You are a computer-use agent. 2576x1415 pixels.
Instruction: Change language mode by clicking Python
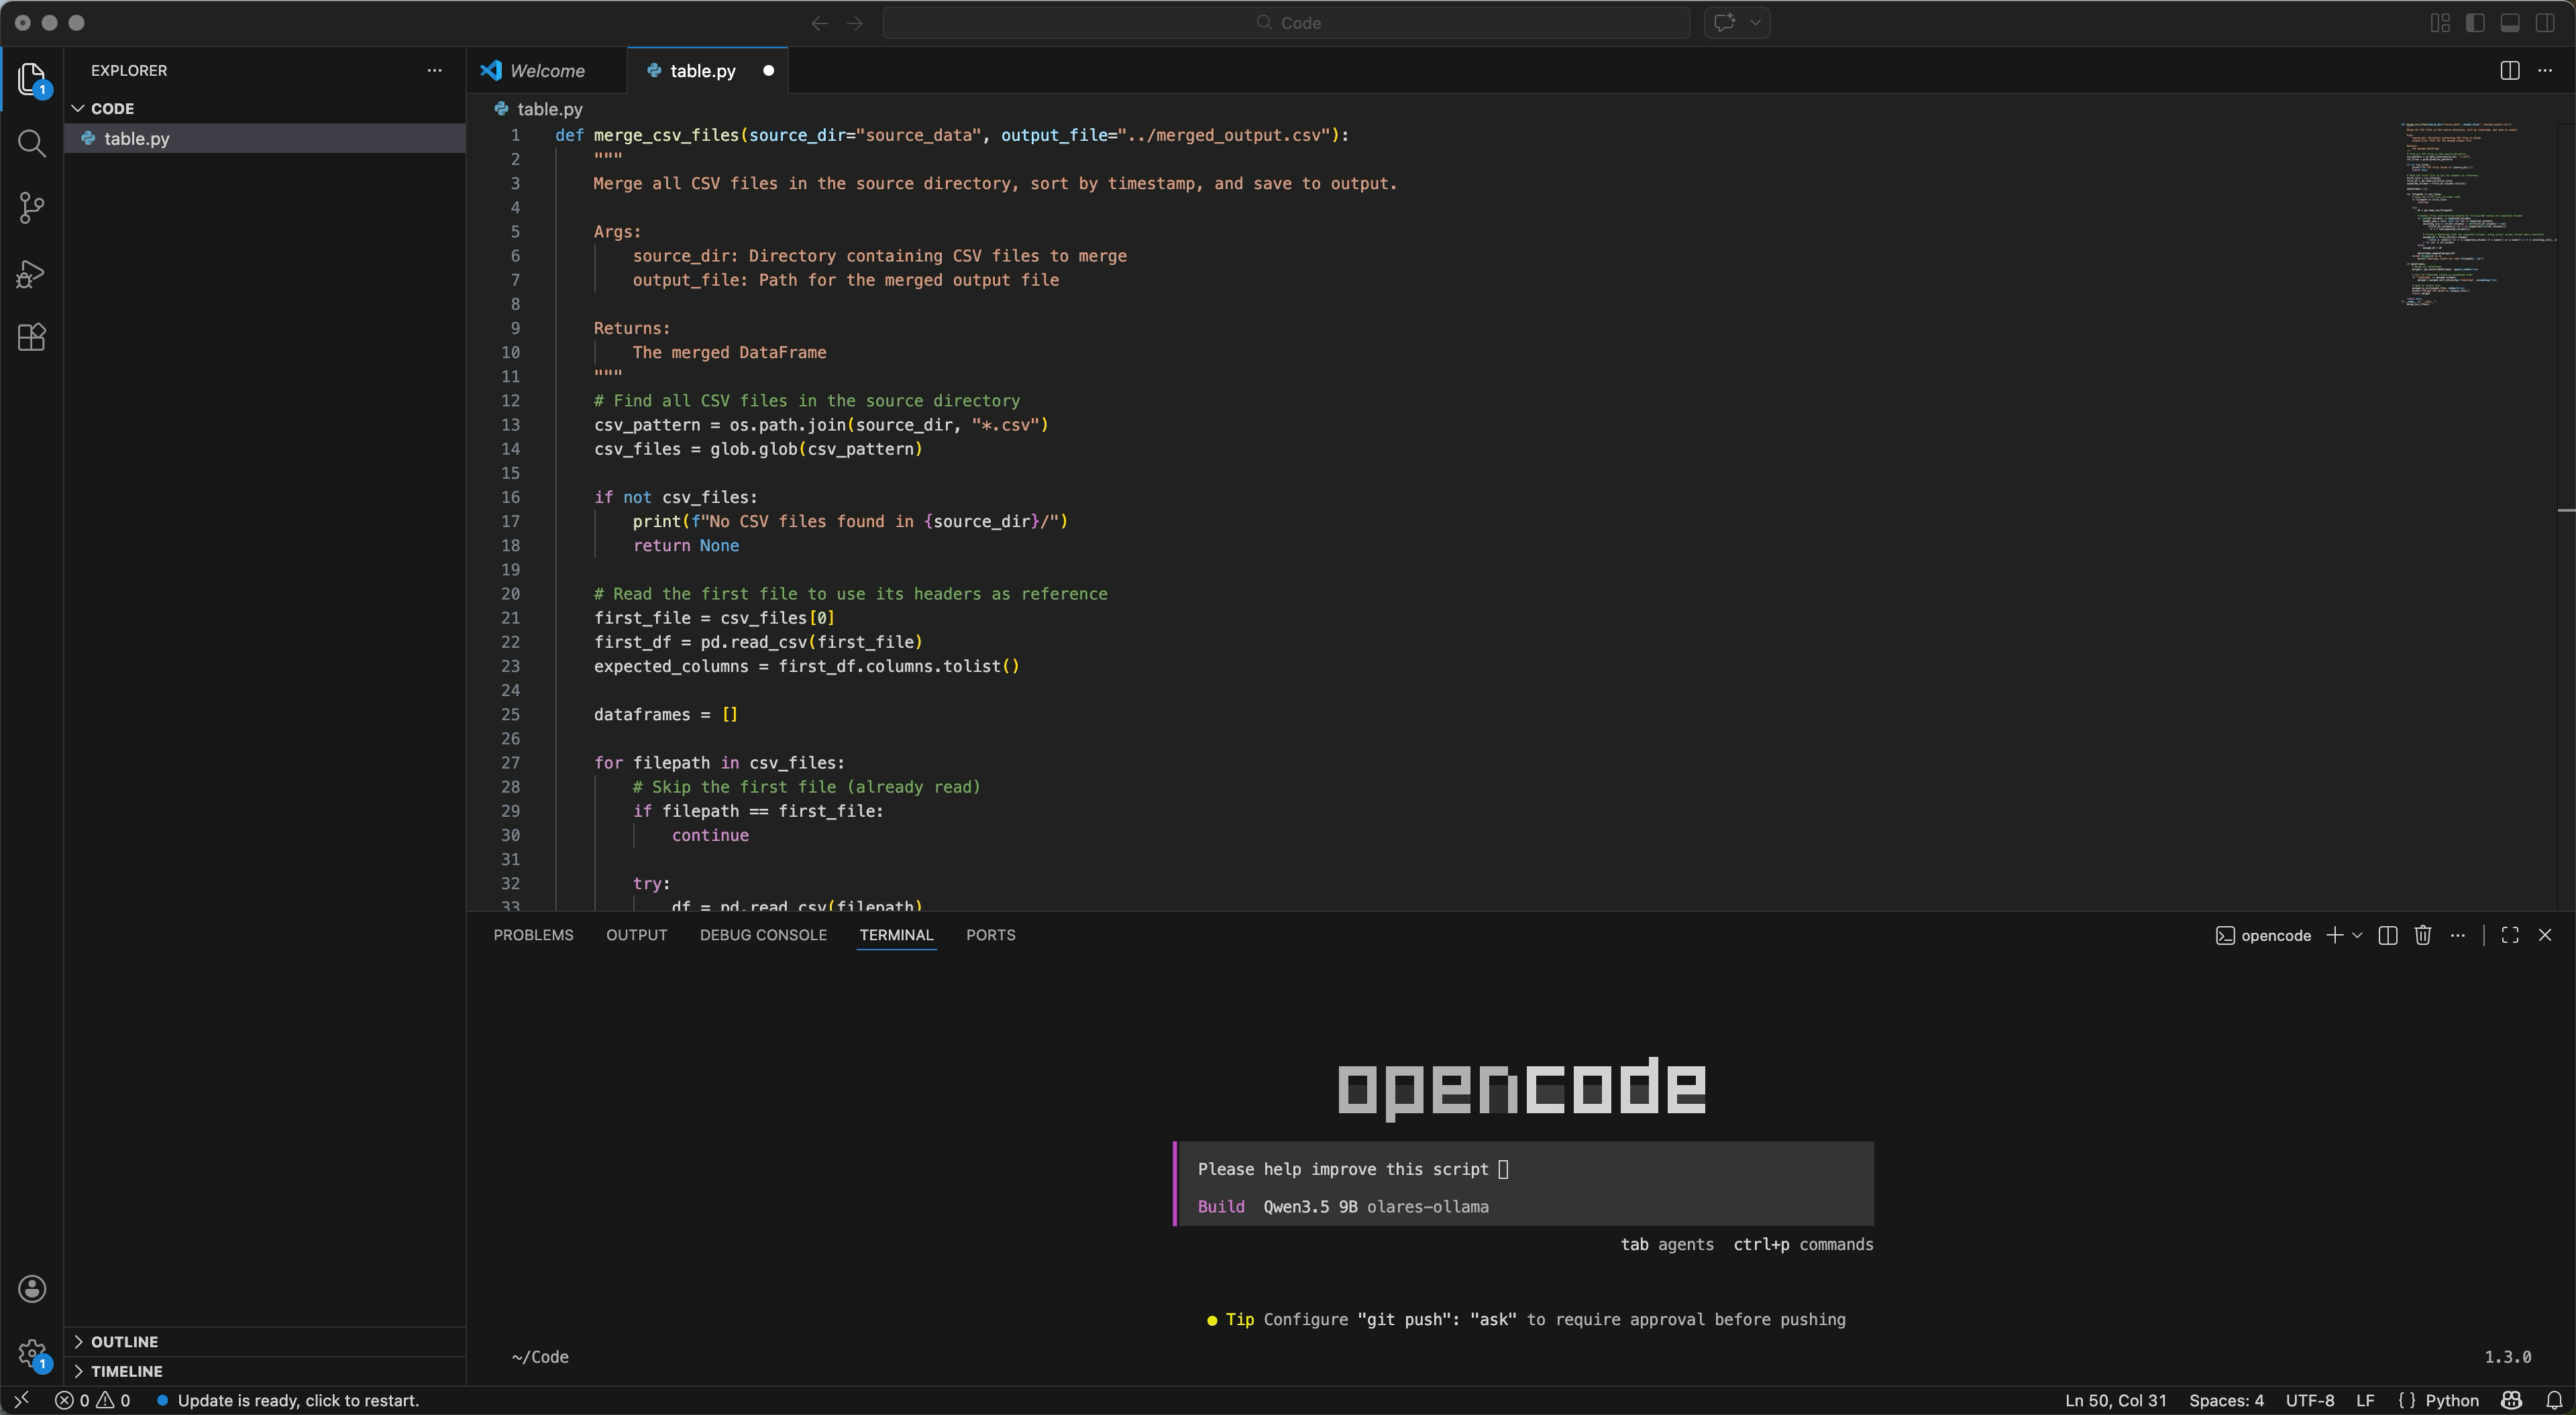(2452, 1400)
